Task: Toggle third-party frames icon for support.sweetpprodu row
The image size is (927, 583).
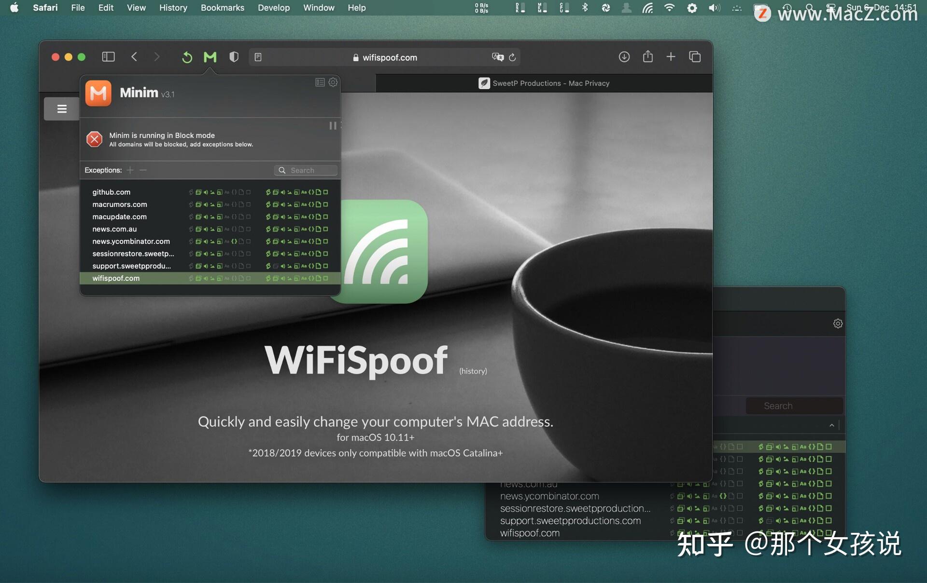Action: tap(276, 266)
